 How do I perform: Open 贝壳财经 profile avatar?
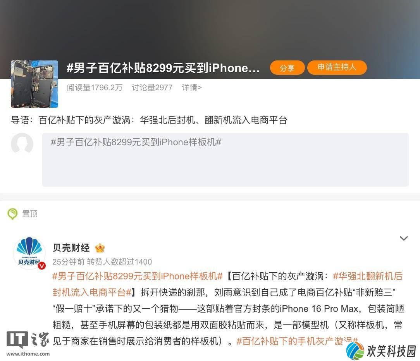coord(29,253)
